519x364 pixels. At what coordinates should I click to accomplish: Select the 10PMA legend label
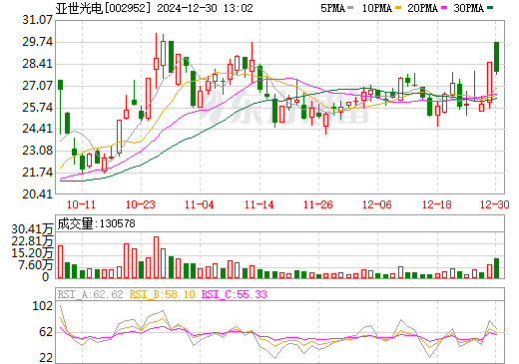click(x=377, y=8)
